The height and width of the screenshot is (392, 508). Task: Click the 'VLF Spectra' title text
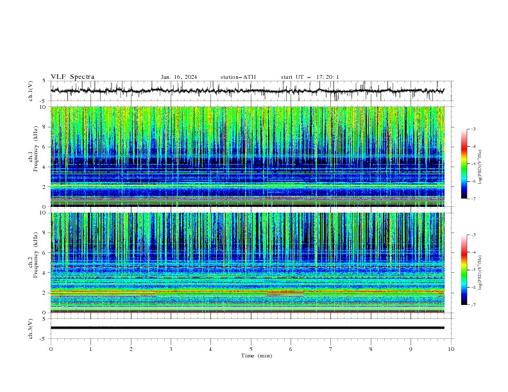pyautogui.click(x=72, y=77)
